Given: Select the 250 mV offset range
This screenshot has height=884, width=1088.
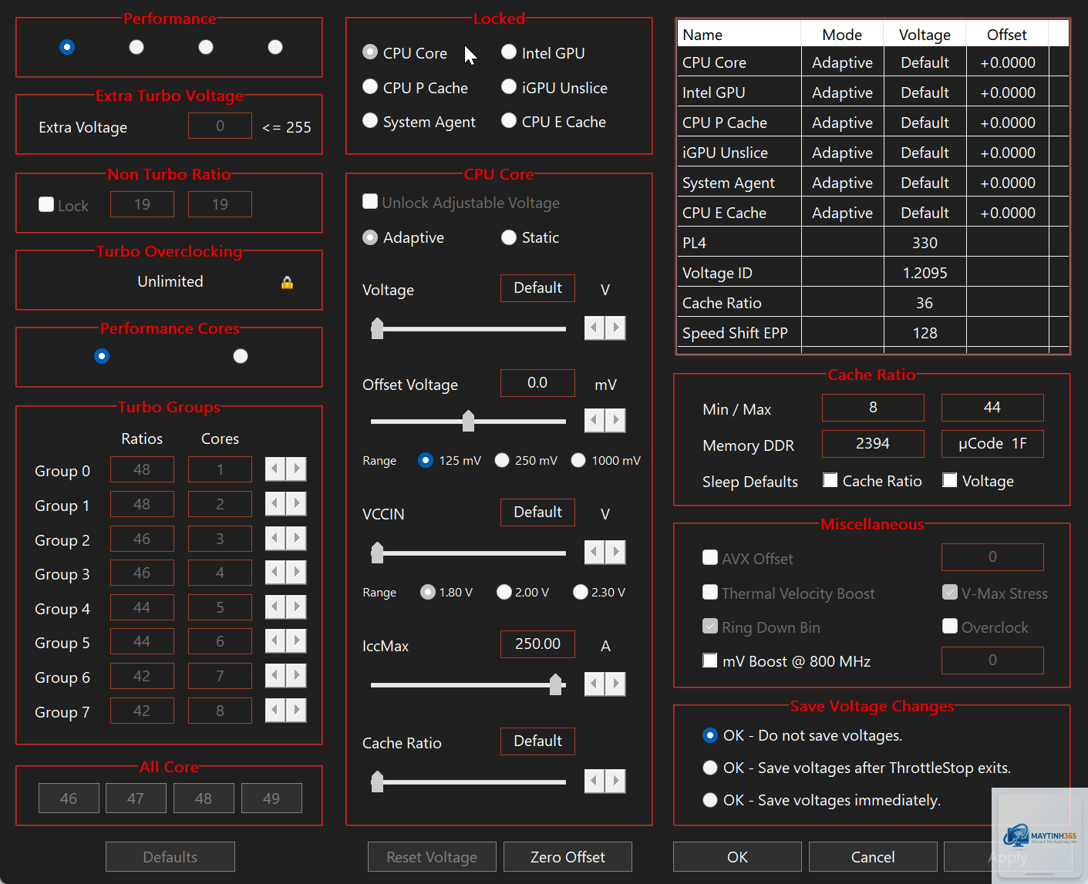Looking at the screenshot, I should pyautogui.click(x=502, y=460).
